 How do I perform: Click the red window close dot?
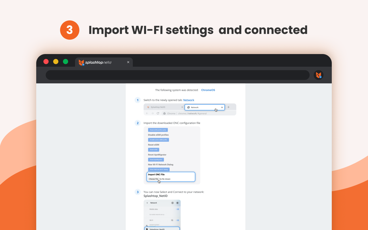(x=46, y=62)
